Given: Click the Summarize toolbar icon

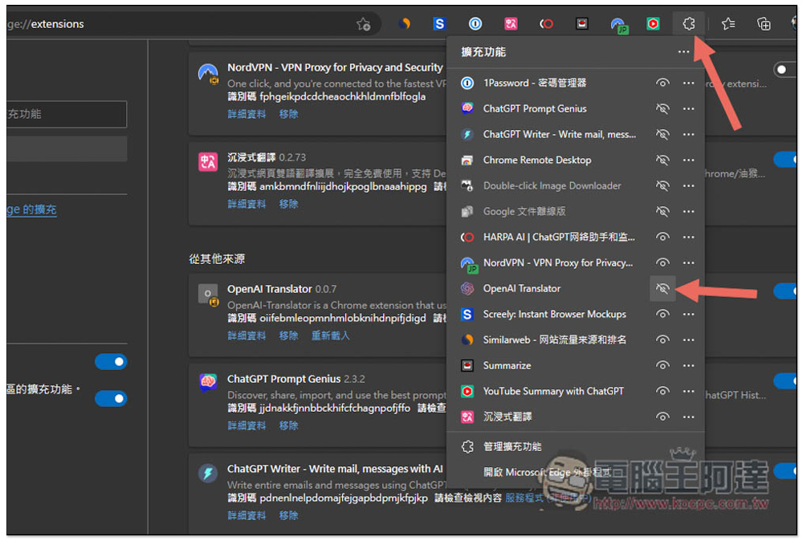Looking at the screenshot, I should point(581,23).
